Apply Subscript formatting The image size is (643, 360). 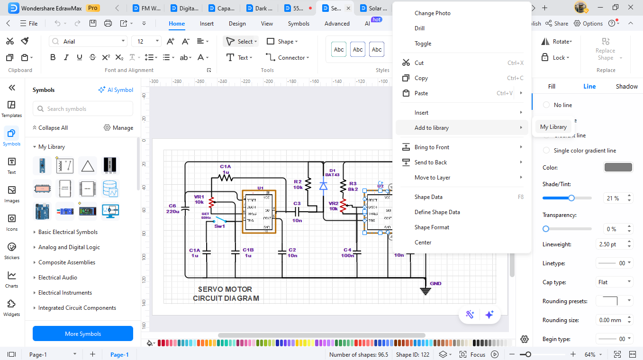point(119,57)
